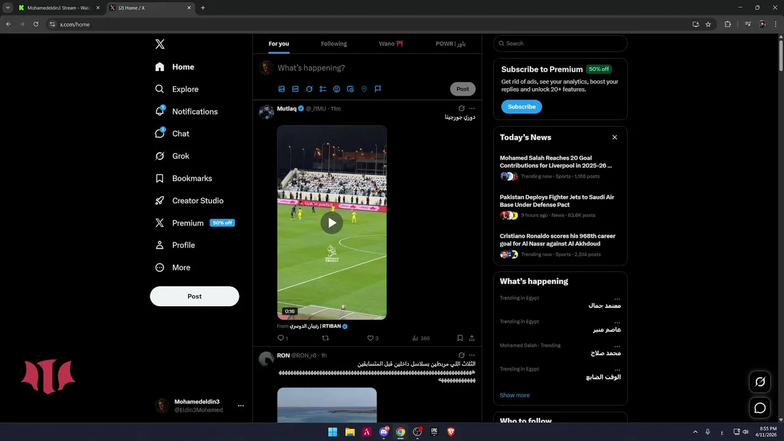Open RON's profile avatar
This screenshot has height=441, width=784.
coord(266,359)
